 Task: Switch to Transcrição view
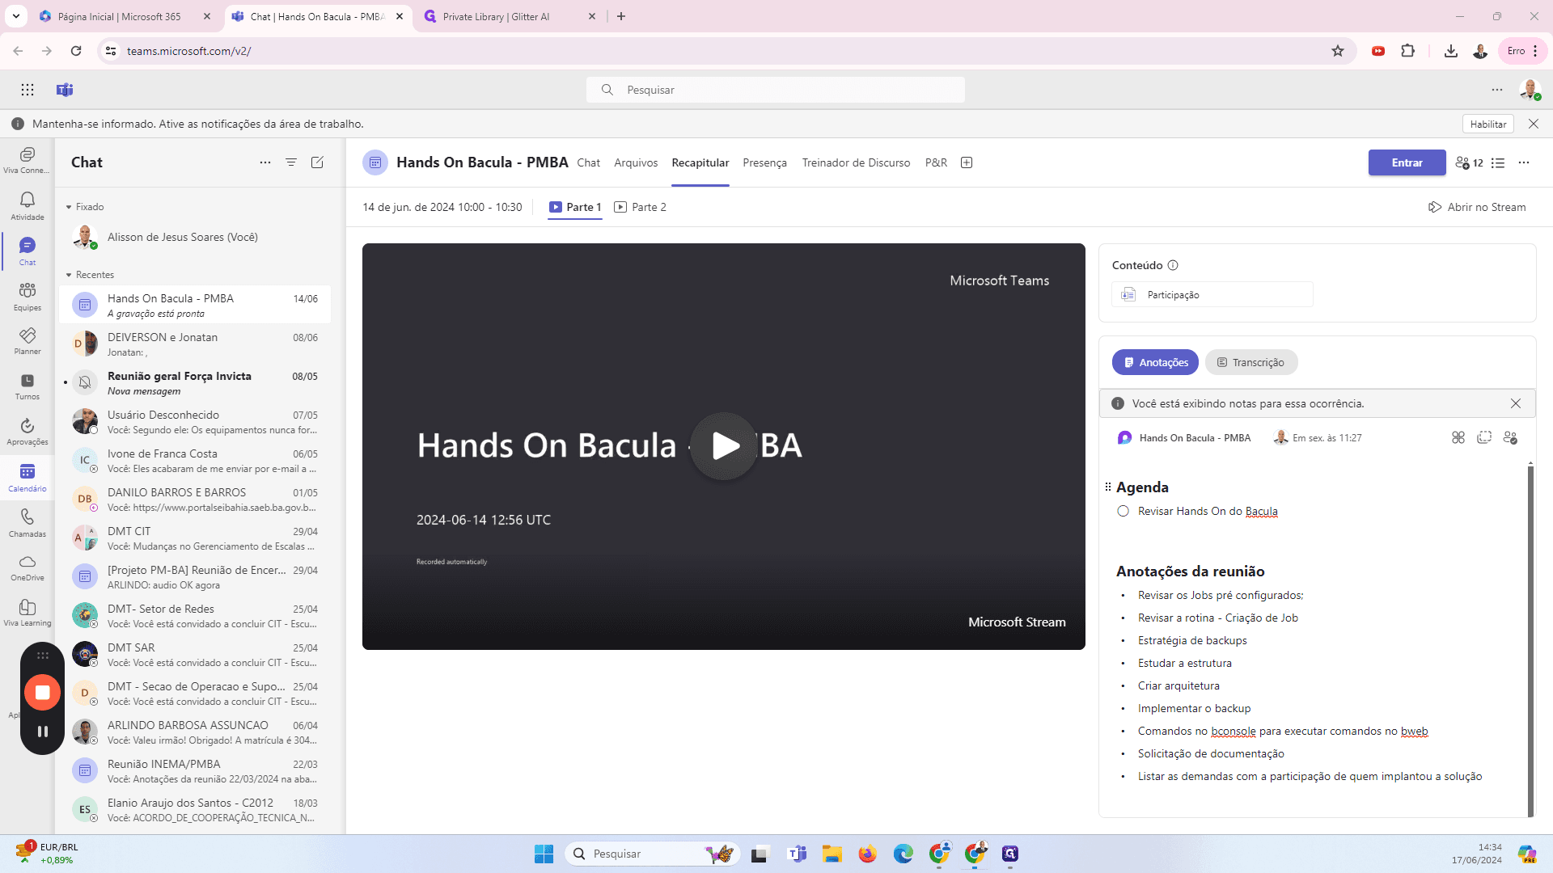pos(1251,362)
